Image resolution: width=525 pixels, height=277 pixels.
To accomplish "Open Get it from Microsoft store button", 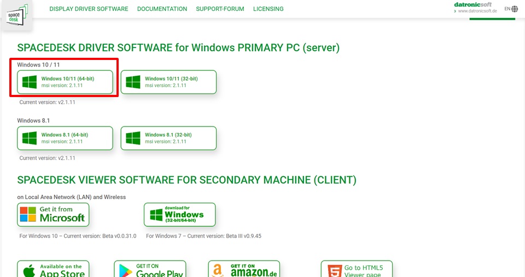I will click(x=53, y=215).
